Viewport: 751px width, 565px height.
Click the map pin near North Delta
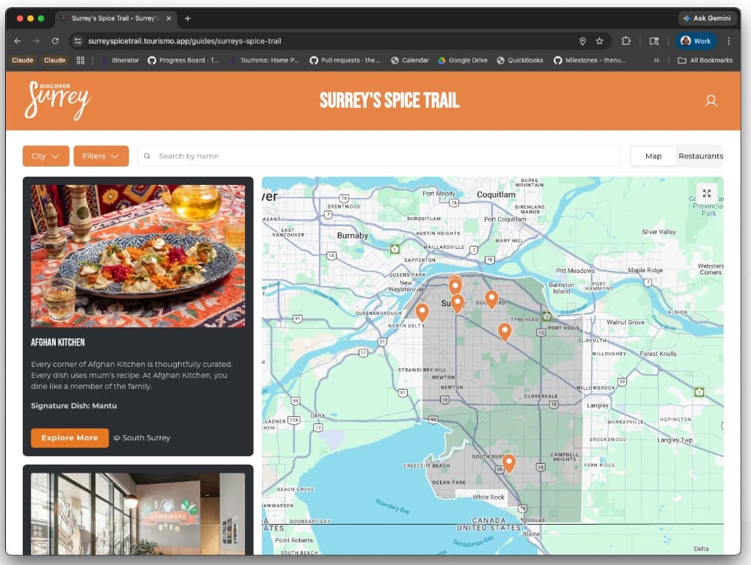(x=422, y=312)
